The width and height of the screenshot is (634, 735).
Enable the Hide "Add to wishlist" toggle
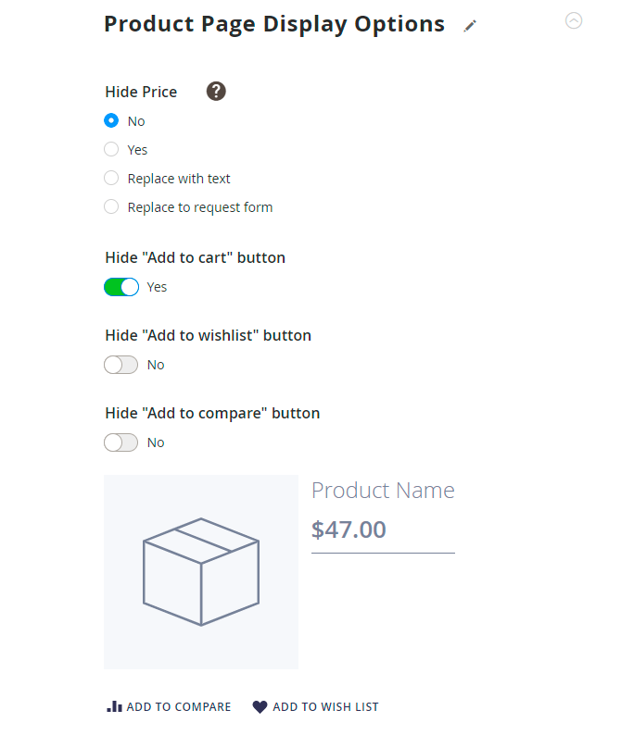(121, 365)
